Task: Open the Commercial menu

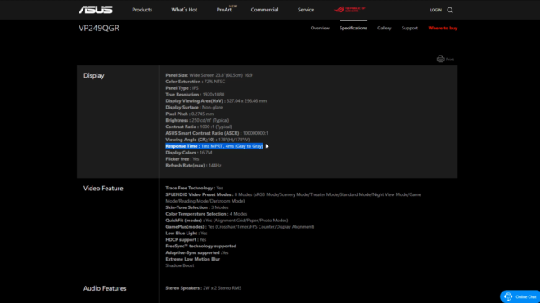Action: pyautogui.click(x=264, y=10)
